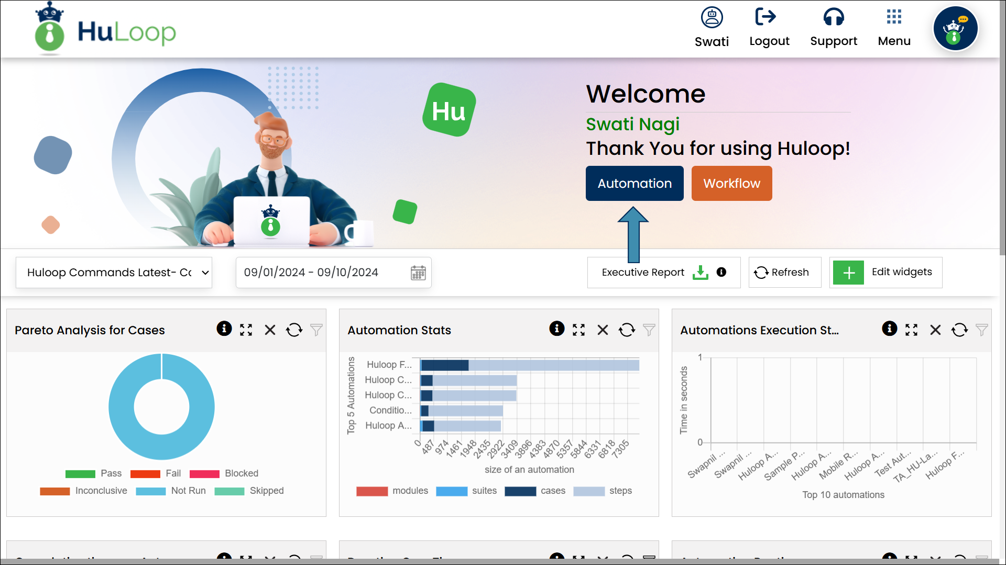1006x565 pixels.
Task: Click the Automation button
Action: click(635, 184)
